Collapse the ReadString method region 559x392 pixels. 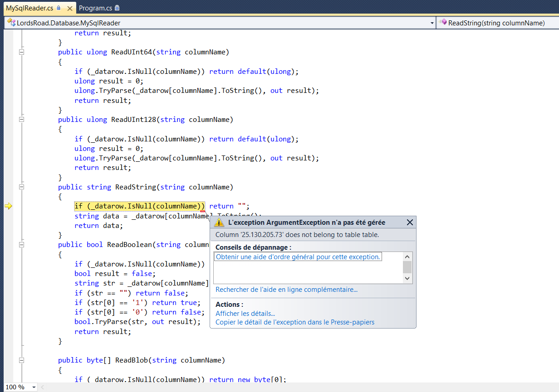[21, 187]
